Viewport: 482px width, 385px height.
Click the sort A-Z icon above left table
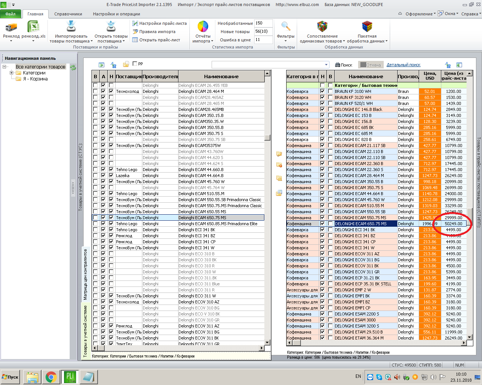[113, 65]
